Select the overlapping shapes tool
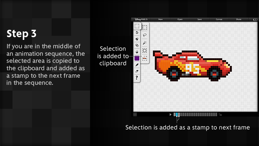The image size is (259, 146). pos(137,45)
